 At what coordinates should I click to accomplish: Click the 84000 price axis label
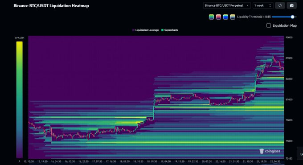289,79
